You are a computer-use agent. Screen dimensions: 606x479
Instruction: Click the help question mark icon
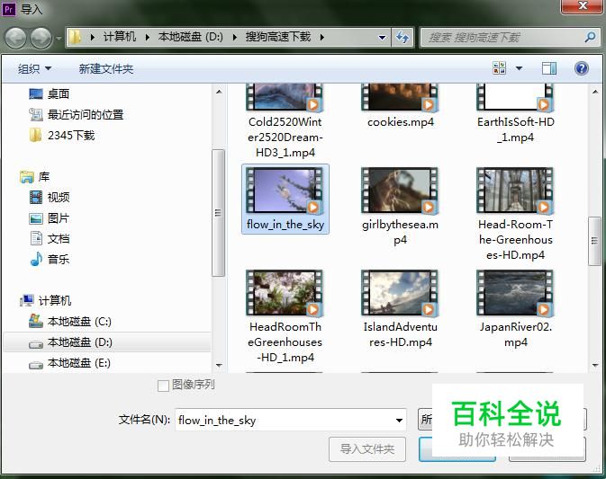tap(582, 68)
